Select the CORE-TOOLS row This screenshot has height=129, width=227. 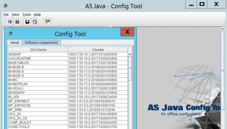pyautogui.click(x=68, y=127)
